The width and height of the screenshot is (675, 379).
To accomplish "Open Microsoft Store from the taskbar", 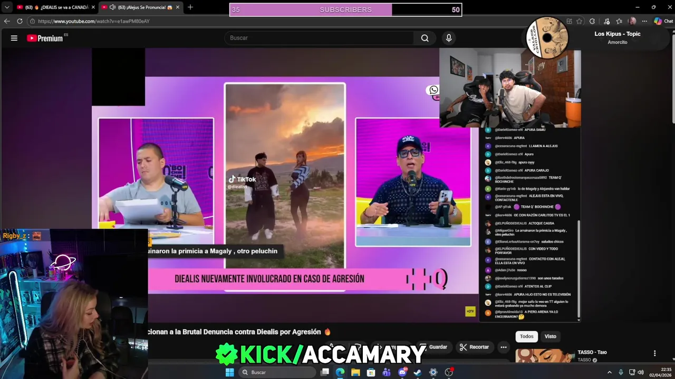I will tap(371, 372).
